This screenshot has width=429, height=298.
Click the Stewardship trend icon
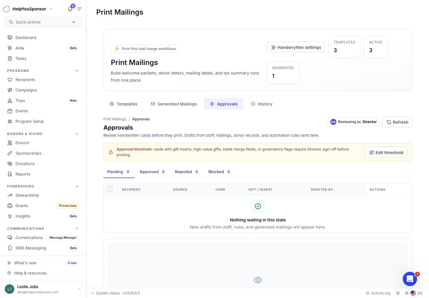[x=10, y=195]
